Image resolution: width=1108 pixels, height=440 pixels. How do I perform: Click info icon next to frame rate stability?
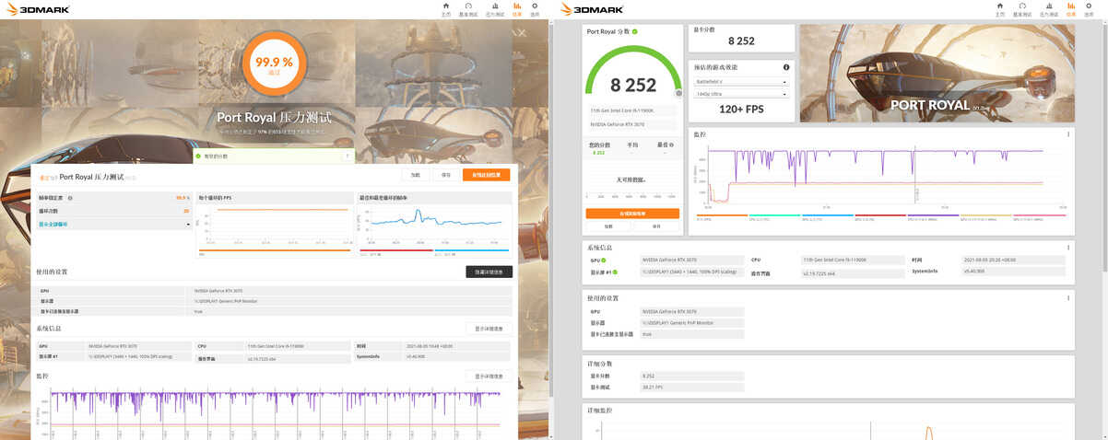coord(70,197)
